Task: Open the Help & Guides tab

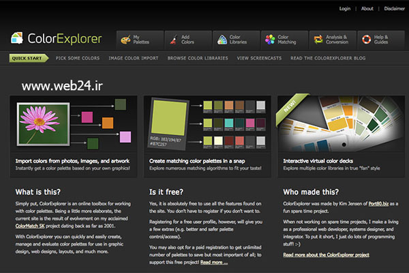Action: coord(381,40)
